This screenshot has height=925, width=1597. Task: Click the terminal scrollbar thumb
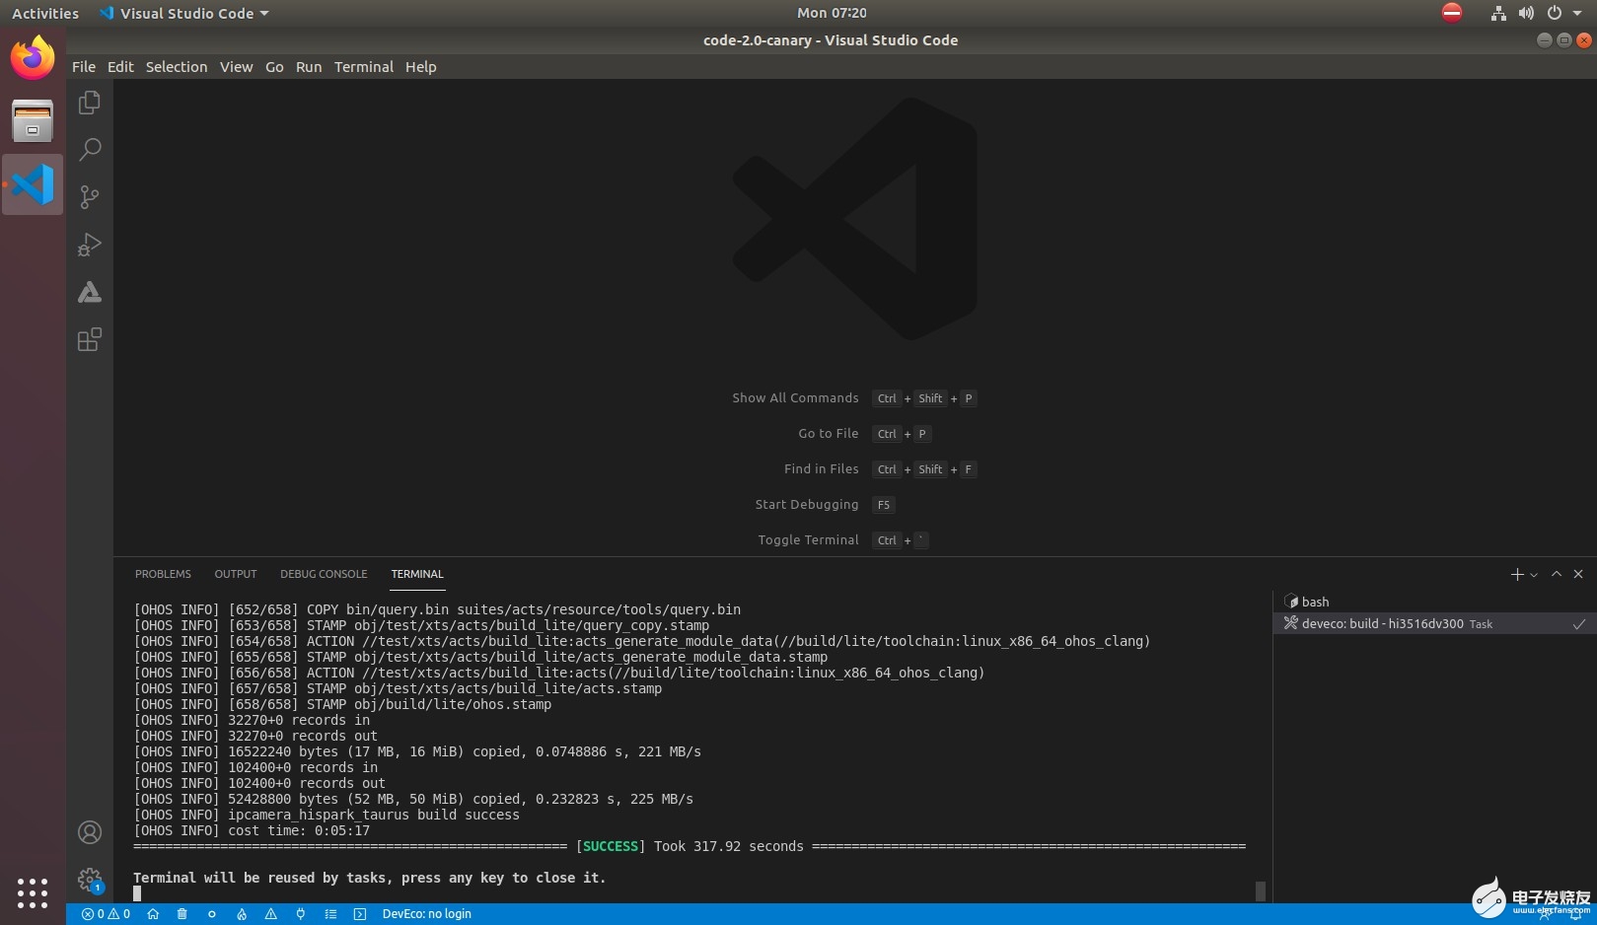[1261, 890]
